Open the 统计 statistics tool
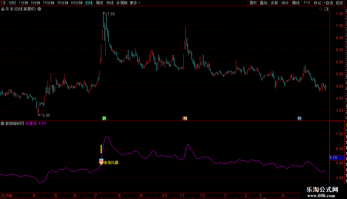This screenshot has width=347, height=199. point(285,3)
